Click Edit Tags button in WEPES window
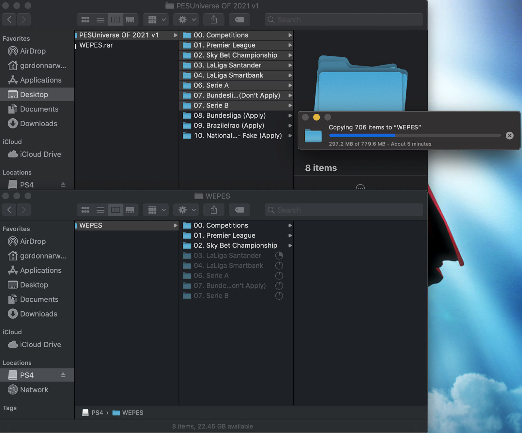Image resolution: width=522 pixels, height=433 pixels. [x=239, y=210]
